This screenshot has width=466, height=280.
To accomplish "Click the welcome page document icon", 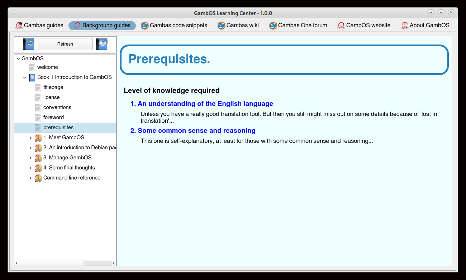I will (x=32, y=67).
